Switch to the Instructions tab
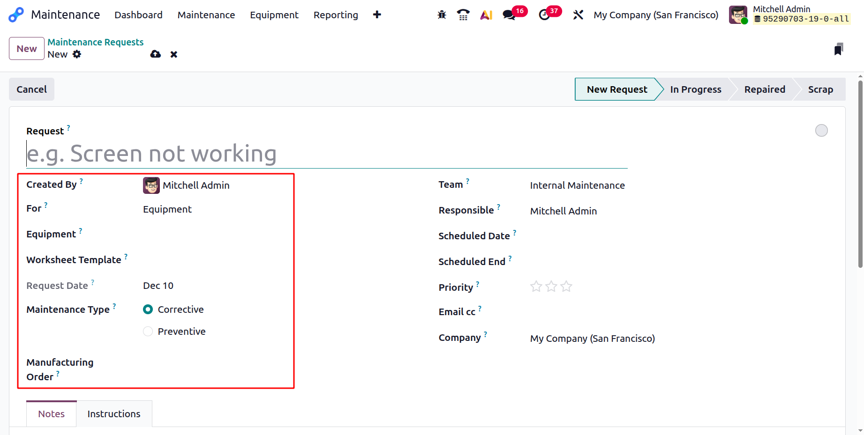Image resolution: width=864 pixels, height=435 pixels. (x=114, y=414)
